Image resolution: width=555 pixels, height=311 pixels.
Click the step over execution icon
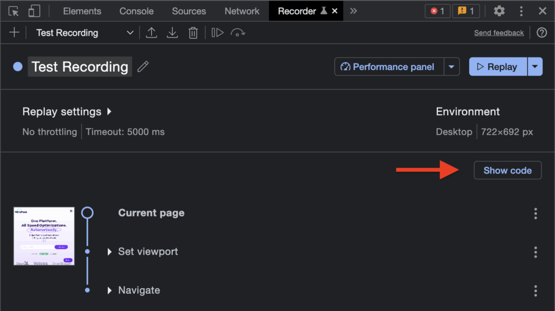[238, 33]
